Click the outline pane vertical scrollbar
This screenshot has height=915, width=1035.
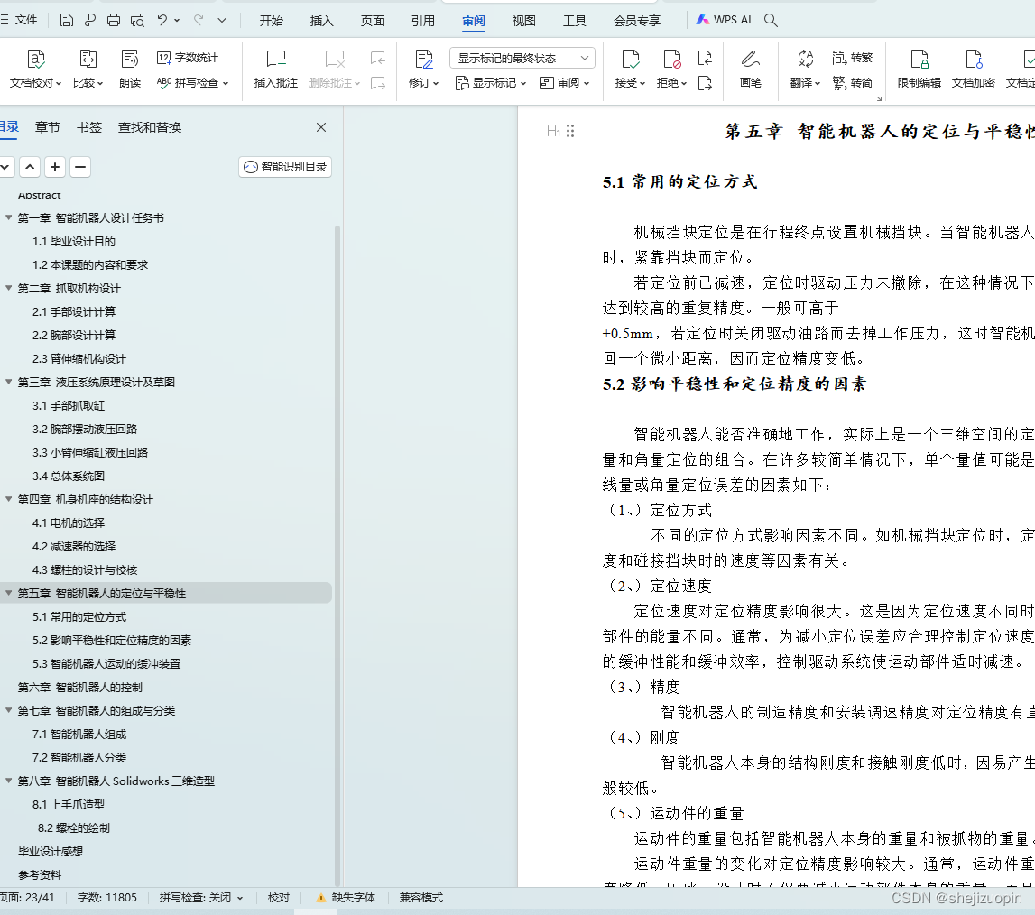coord(337,555)
